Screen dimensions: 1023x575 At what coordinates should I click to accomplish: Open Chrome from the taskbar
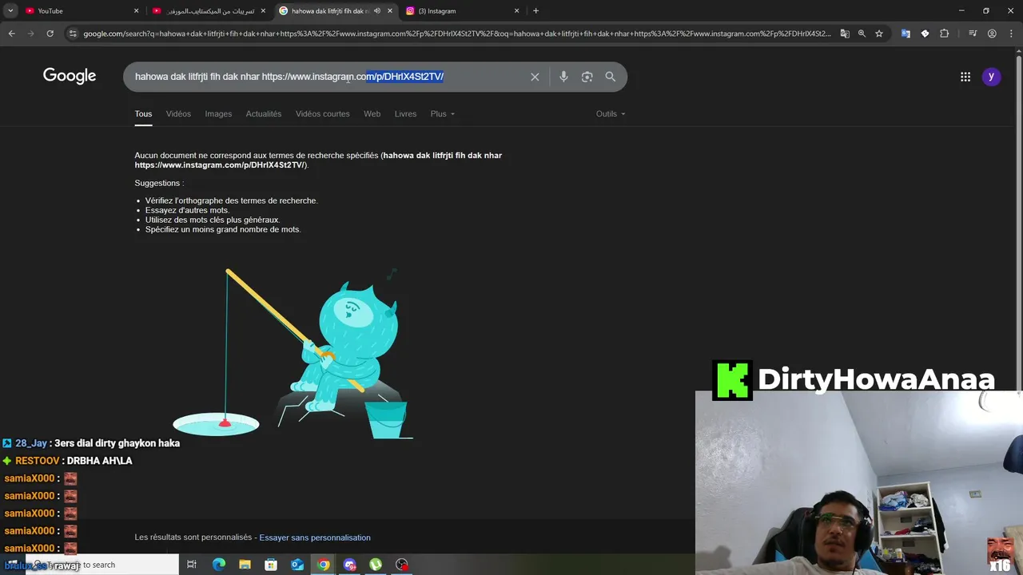[x=324, y=565]
